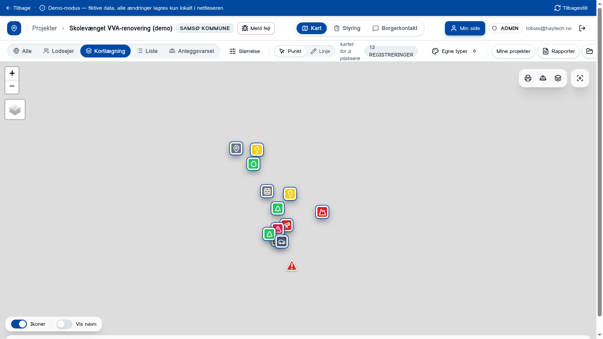Select the red mountain marker on map

322,212
